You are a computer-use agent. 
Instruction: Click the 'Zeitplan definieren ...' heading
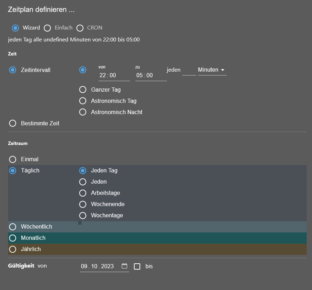41,9
